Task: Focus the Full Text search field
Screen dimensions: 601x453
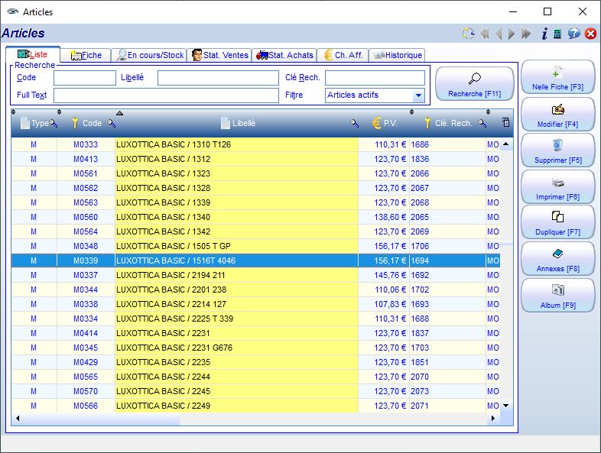Action: [166, 95]
